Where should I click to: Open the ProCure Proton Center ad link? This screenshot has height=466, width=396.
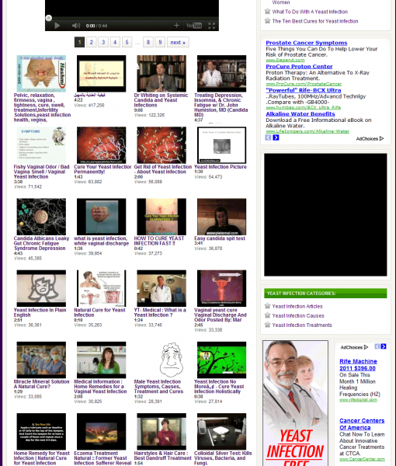click(299, 67)
